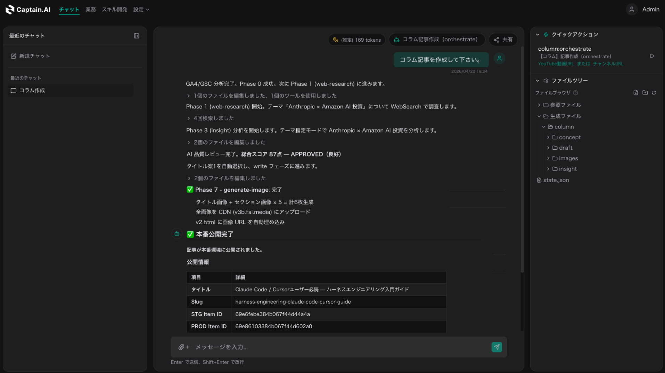Open the 設定 dropdown menu
Viewport: 665px width, 373px height.
pyautogui.click(x=141, y=9)
